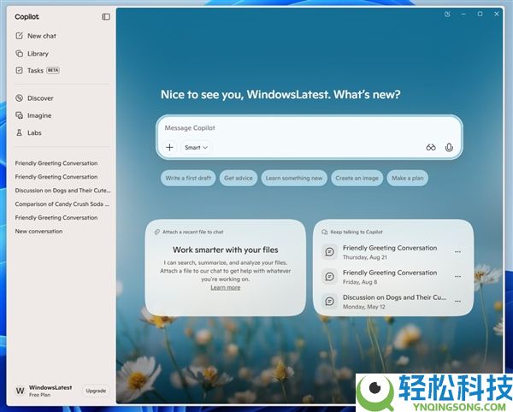Click the plus attach button
Image resolution: width=513 pixels, height=412 pixels.
[x=169, y=148]
